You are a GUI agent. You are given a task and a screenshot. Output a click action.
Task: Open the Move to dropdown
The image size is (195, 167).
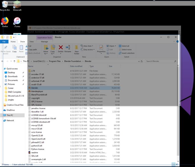[x=46, y=50]
